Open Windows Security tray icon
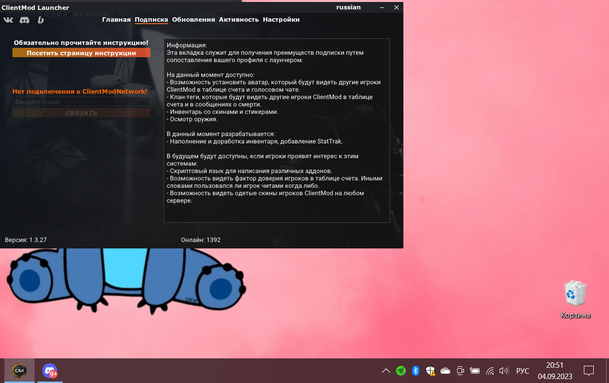 click(430, 371)
